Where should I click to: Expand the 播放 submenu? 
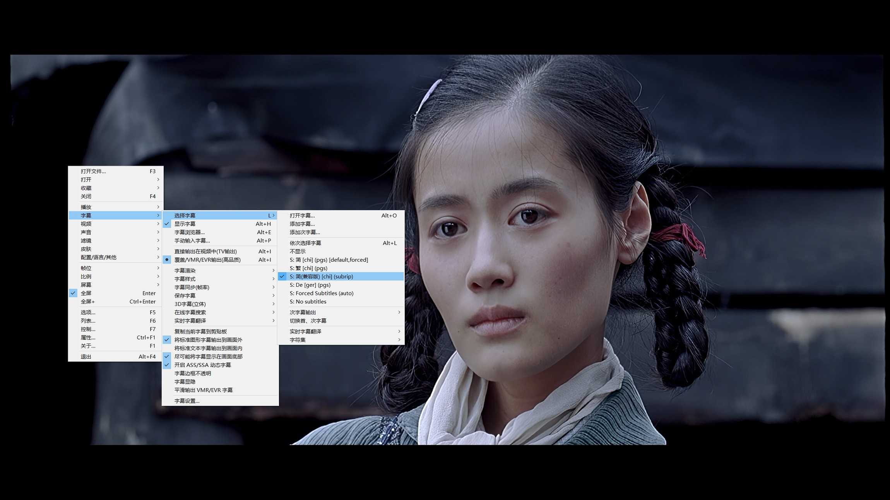point(116,207)
